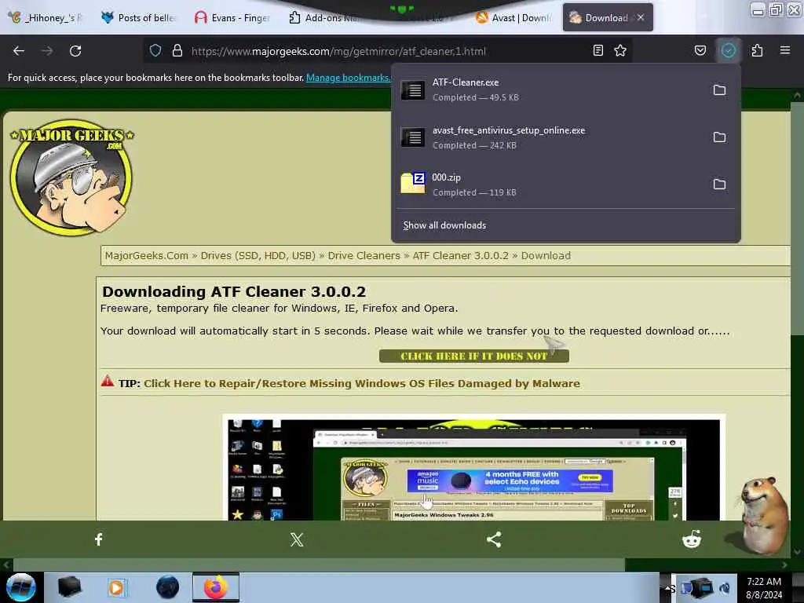Viewport: 804px width, 603px height.
Task: Close the downloads panel via toolbar downloads icon
Action: (728, 50)
